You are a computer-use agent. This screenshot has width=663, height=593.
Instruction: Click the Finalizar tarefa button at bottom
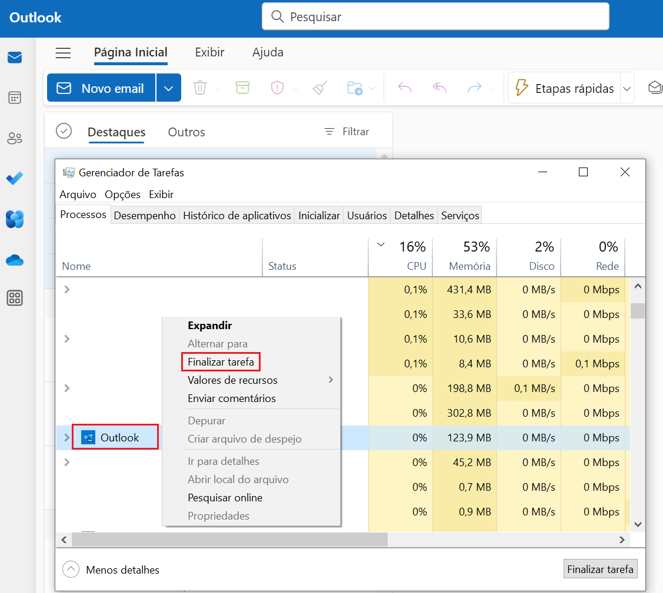pos(600,569)
